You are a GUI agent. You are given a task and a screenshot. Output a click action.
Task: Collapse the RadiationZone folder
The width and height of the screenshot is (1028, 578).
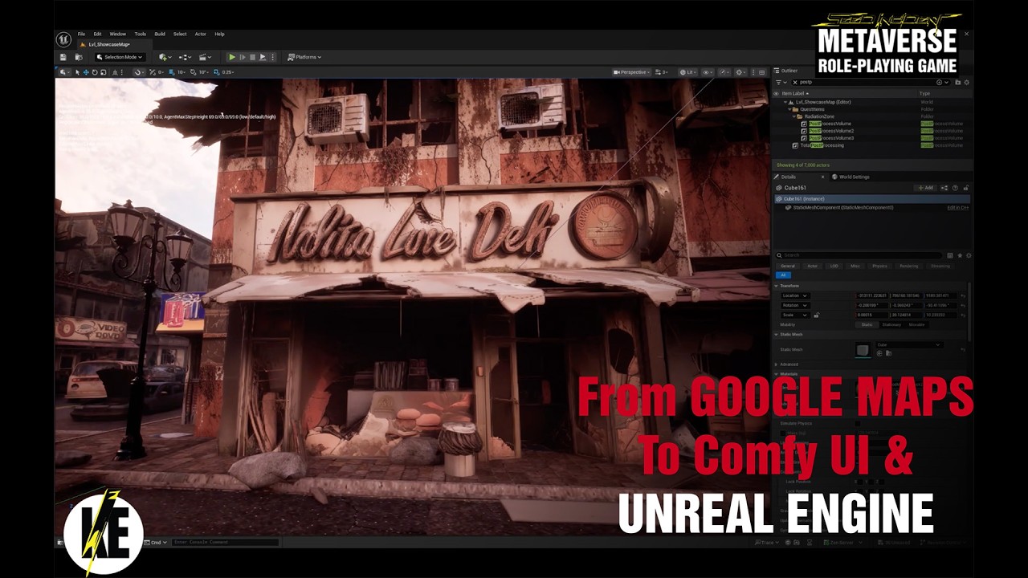click(x=794, y=116)
